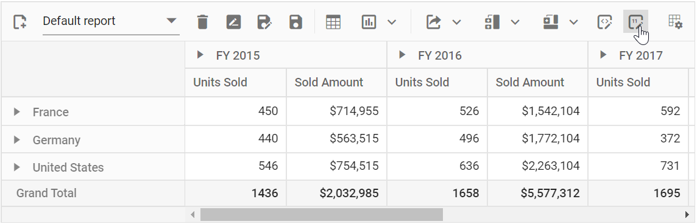Select the United States cell showing 731
This screenshot has width=697, height=224.
[x=639, y=167]
